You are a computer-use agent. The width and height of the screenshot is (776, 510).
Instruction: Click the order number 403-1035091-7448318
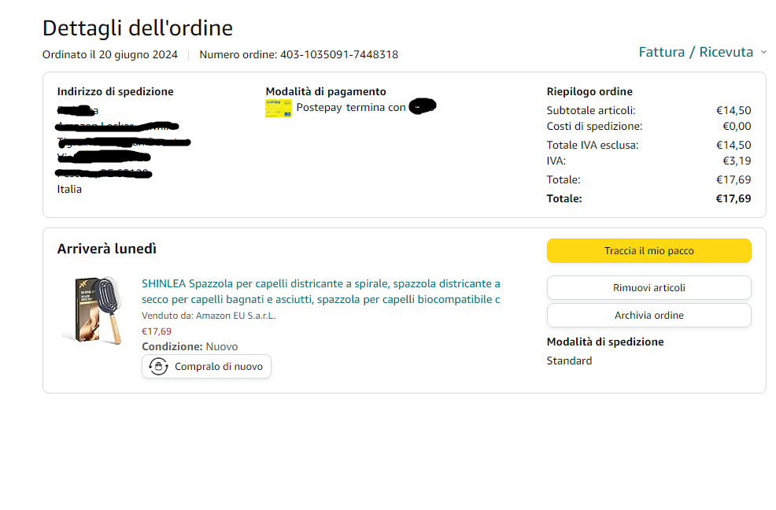point(338,55)
